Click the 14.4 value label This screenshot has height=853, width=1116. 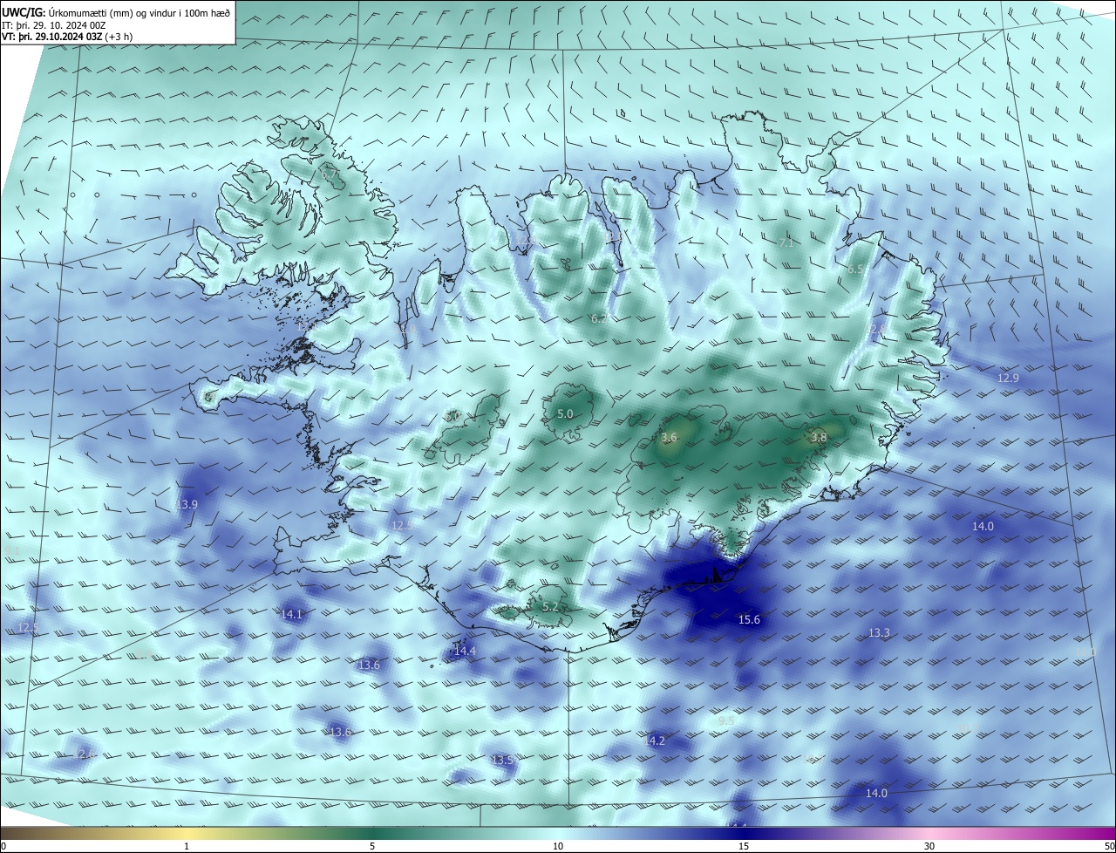[465, 652]
